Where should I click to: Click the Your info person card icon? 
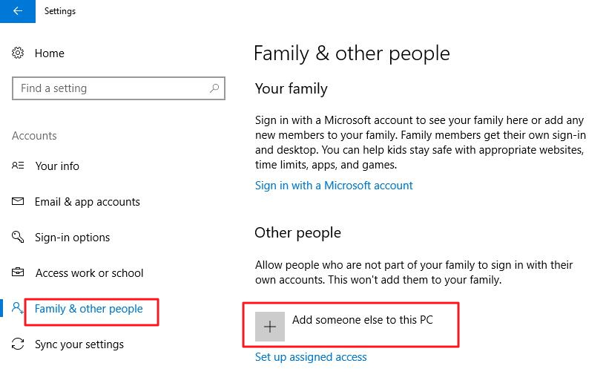tap(19, 166)
